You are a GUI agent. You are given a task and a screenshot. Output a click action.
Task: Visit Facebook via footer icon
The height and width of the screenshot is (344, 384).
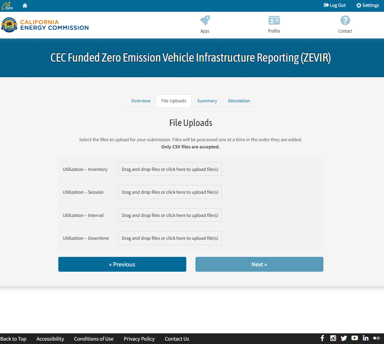pyautogui.click(x=322, y=338)
